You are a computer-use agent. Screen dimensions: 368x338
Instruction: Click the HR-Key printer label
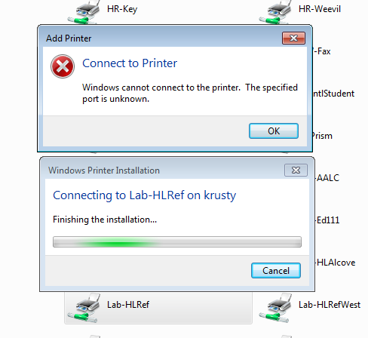[122, 9]
